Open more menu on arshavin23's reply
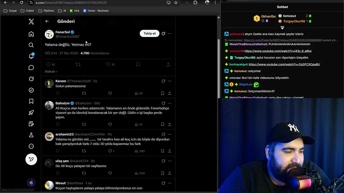The height and width of the screenshot is (193, 344). pos(170,134)
